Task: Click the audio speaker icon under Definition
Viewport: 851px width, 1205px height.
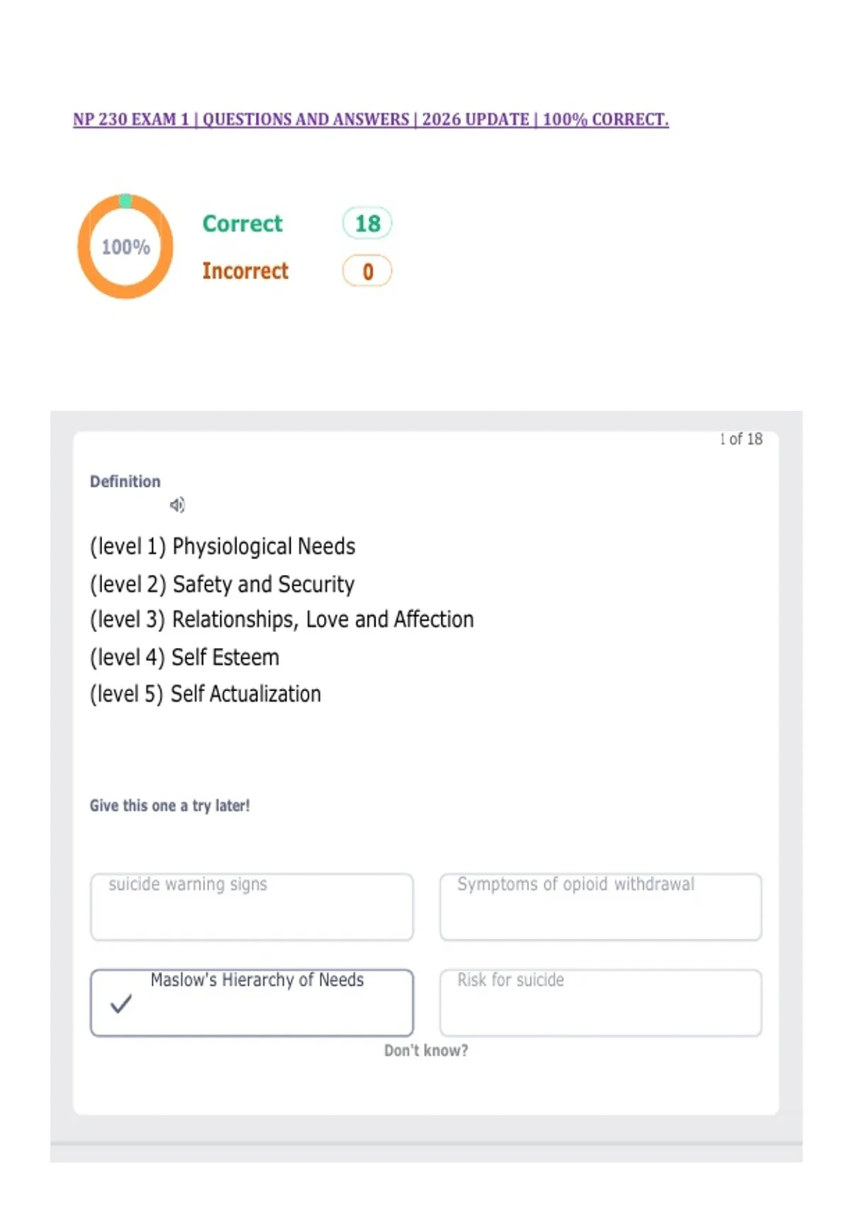Action: [x=177, y=505]
